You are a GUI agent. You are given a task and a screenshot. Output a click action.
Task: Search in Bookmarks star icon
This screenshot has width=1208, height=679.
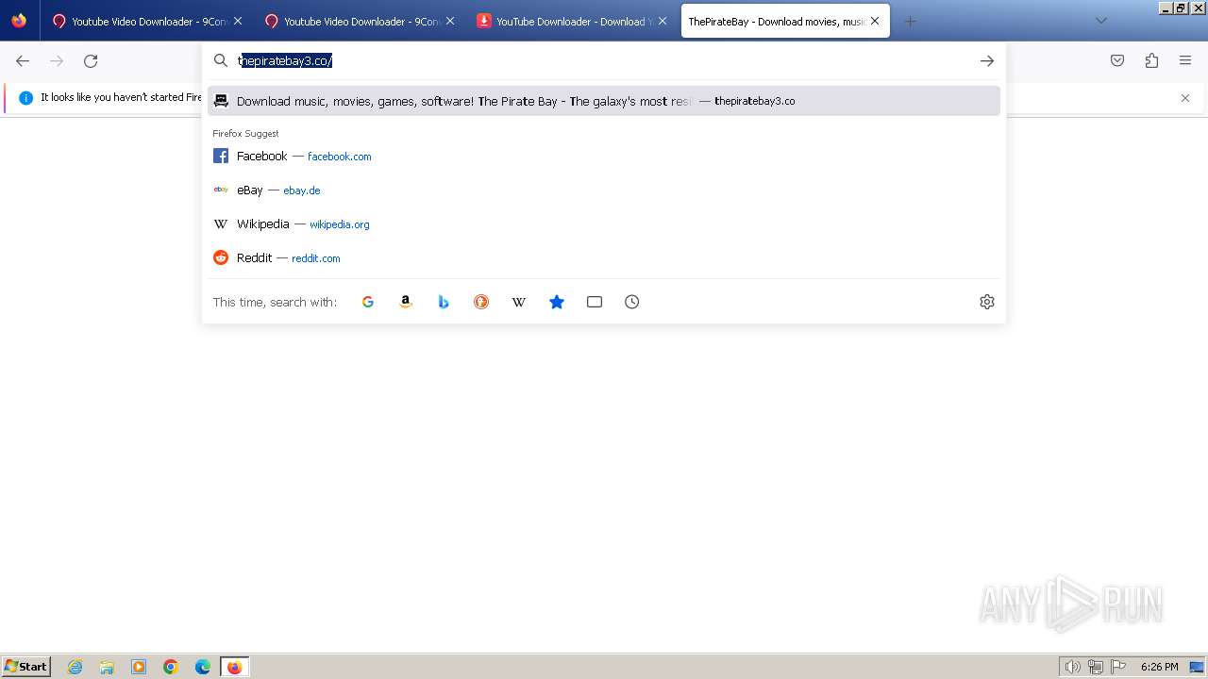point(557,302)
